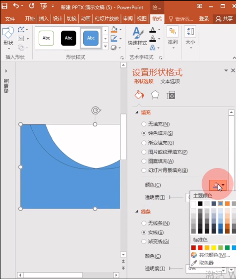Image resolution: width=236 pixels, height=279 pixels.
Task: Select Solid fill (纯色填充) option
Action: coord(157,133)
